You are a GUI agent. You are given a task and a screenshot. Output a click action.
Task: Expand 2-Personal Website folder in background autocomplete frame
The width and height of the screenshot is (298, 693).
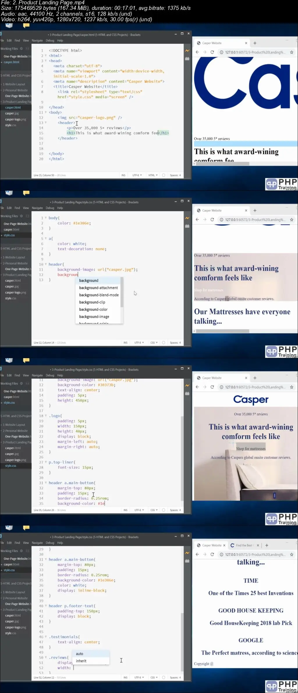click(15, 264)
